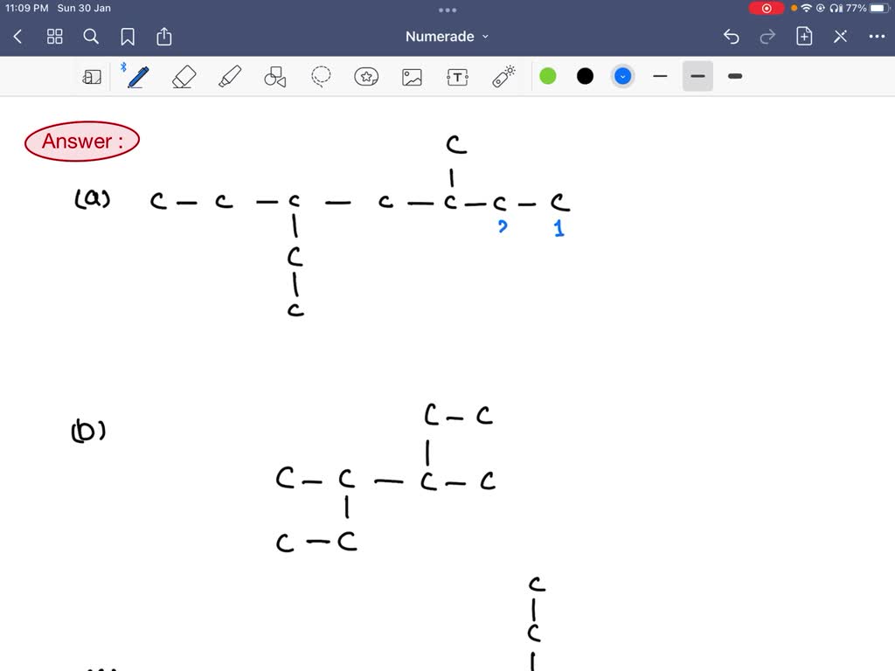895x671 pixels.
Task: Open the page thumbnails grid view
Action: click(x=54, y=37)
